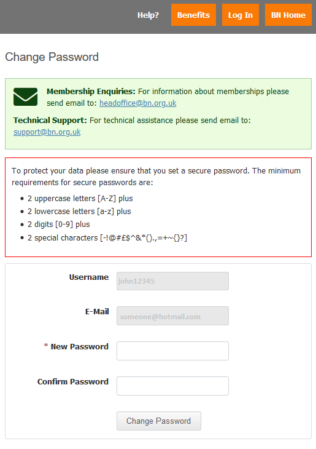This screenshot has width=316, height=449.
Task: Click the Username label
Action: [x=89, y=277]
